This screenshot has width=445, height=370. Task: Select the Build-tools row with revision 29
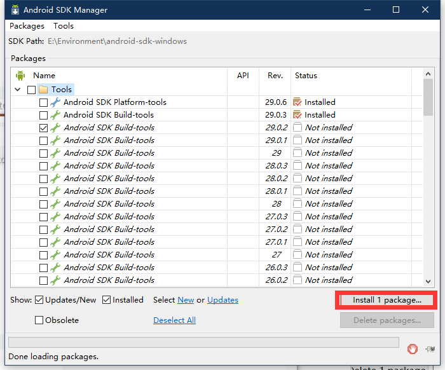217,153
